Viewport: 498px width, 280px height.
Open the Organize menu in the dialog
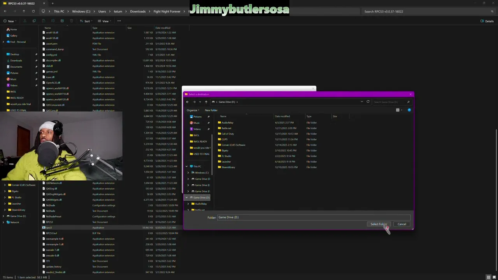pos(193,110)
